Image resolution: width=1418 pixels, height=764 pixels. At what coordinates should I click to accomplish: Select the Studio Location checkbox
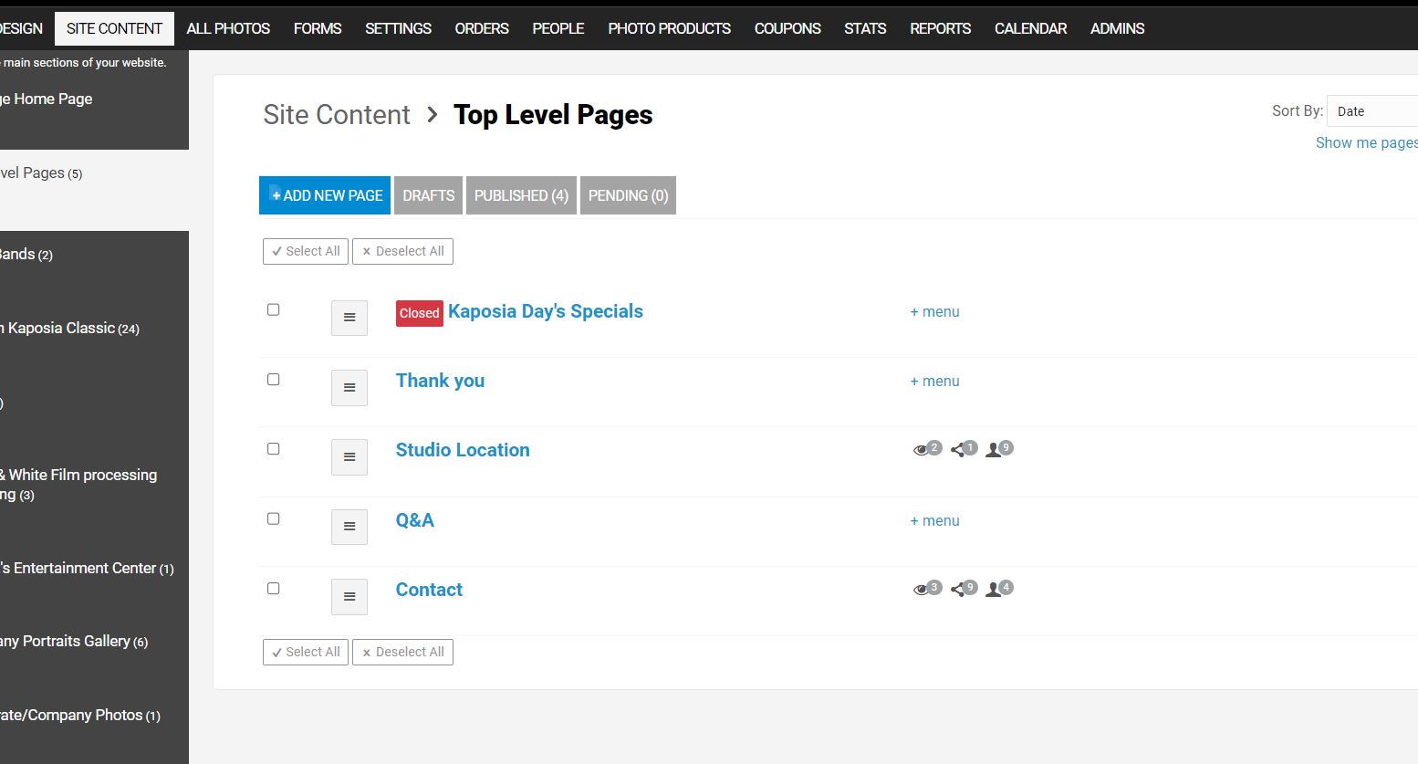pyautogui.click(x=273, y=448)
